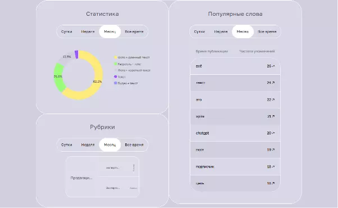Viewport: 338px width, 208px height.
Task: Click the purple legend dot for Текст
Action: coord(116,76)
